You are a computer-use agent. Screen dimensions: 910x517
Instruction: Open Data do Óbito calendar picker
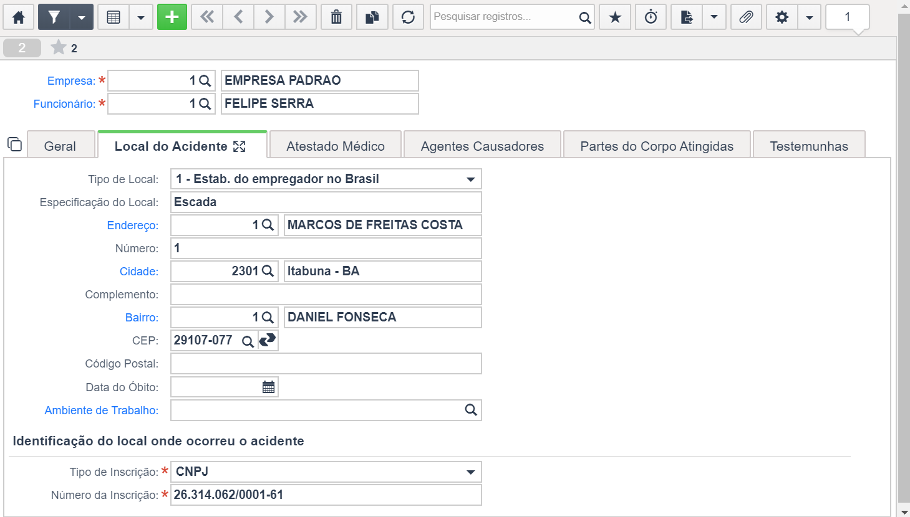pyautogui.click(x=268, y=387)
